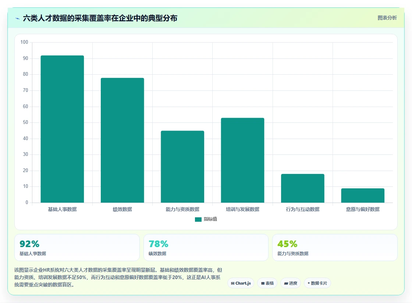412x303 pixels.
Task: Click the 绩效数据 bar in chart
Action: pos(122,140)
